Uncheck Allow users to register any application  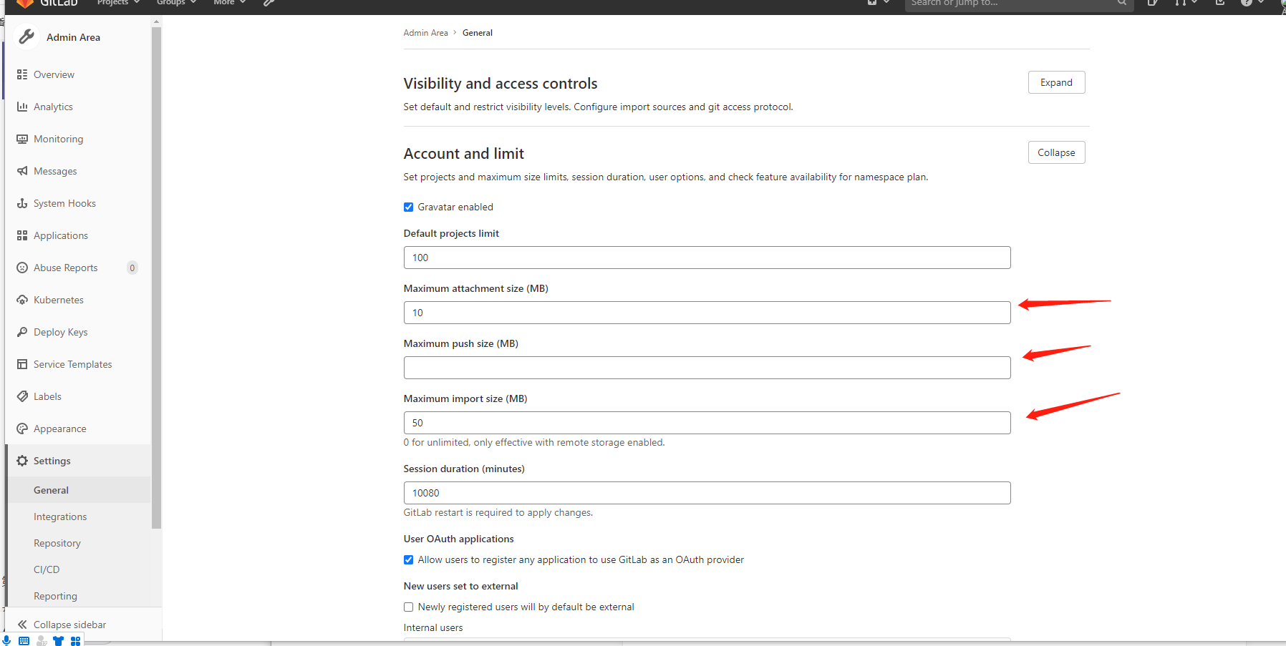coord(408,560)
